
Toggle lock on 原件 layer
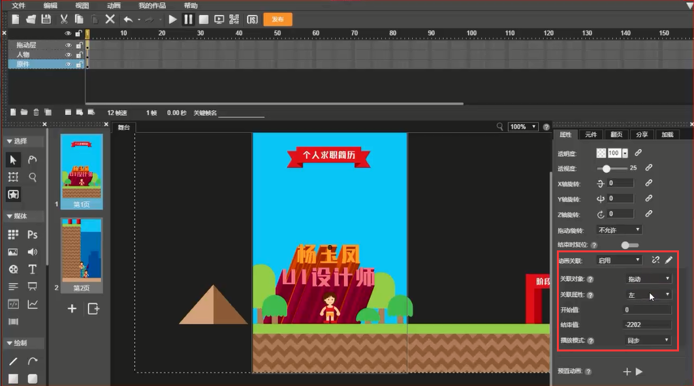click(x=79, y=65)
